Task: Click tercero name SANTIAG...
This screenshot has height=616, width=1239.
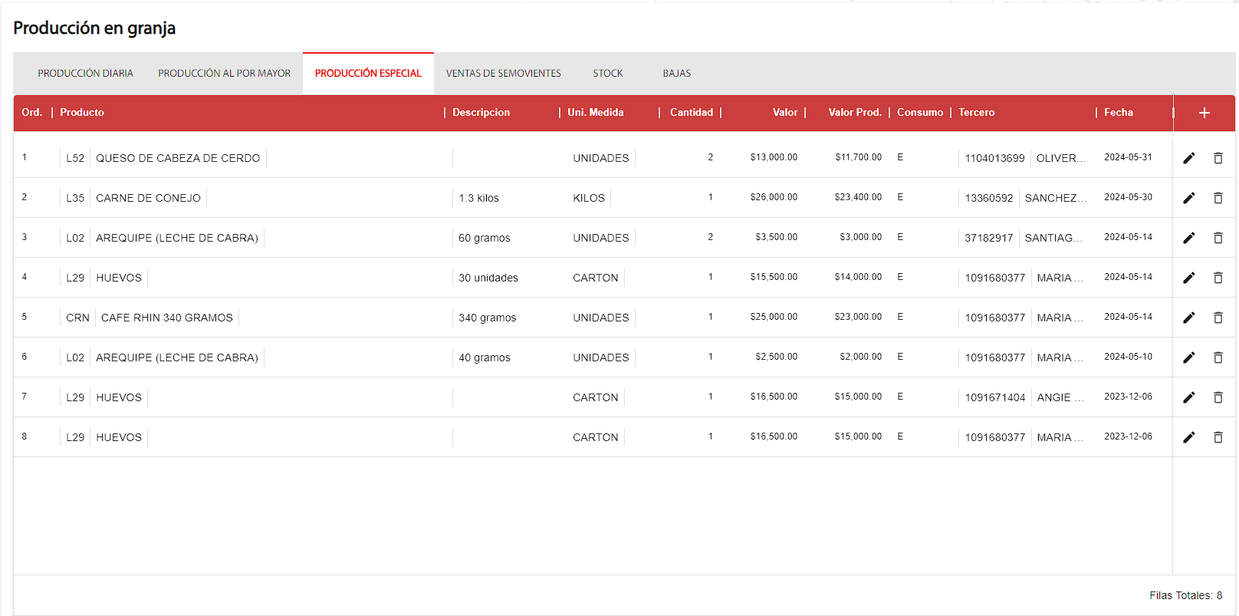Action: coord(1053,238)
